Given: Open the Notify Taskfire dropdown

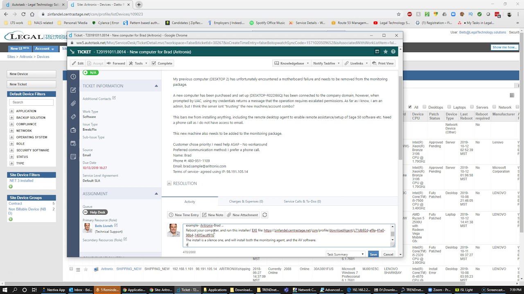Looking at the screenshot, I should [x=326, y=63].
